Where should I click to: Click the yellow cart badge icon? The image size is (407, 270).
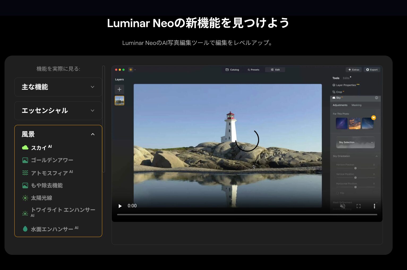tap(374, 117)
